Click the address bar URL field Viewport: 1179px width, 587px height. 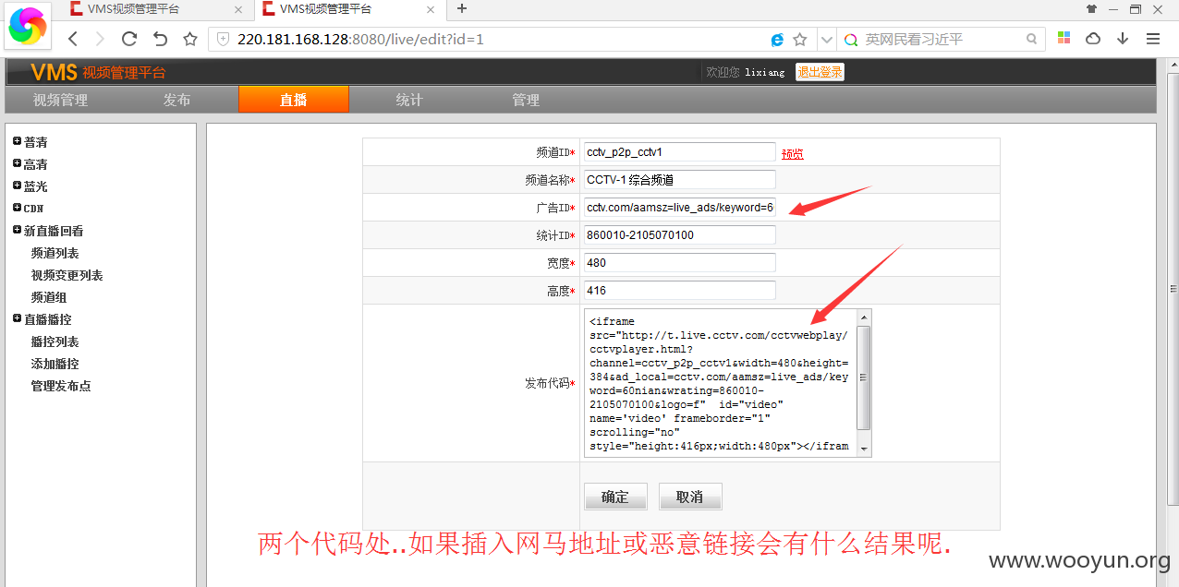pyautogui.click(x=490, y=40)
